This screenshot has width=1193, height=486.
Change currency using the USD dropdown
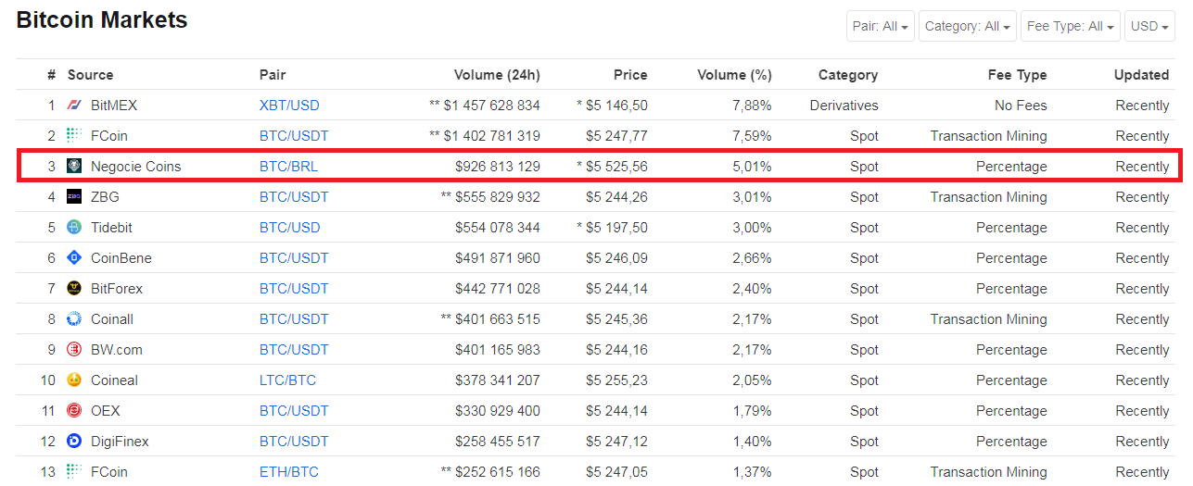coord(1149,26)
